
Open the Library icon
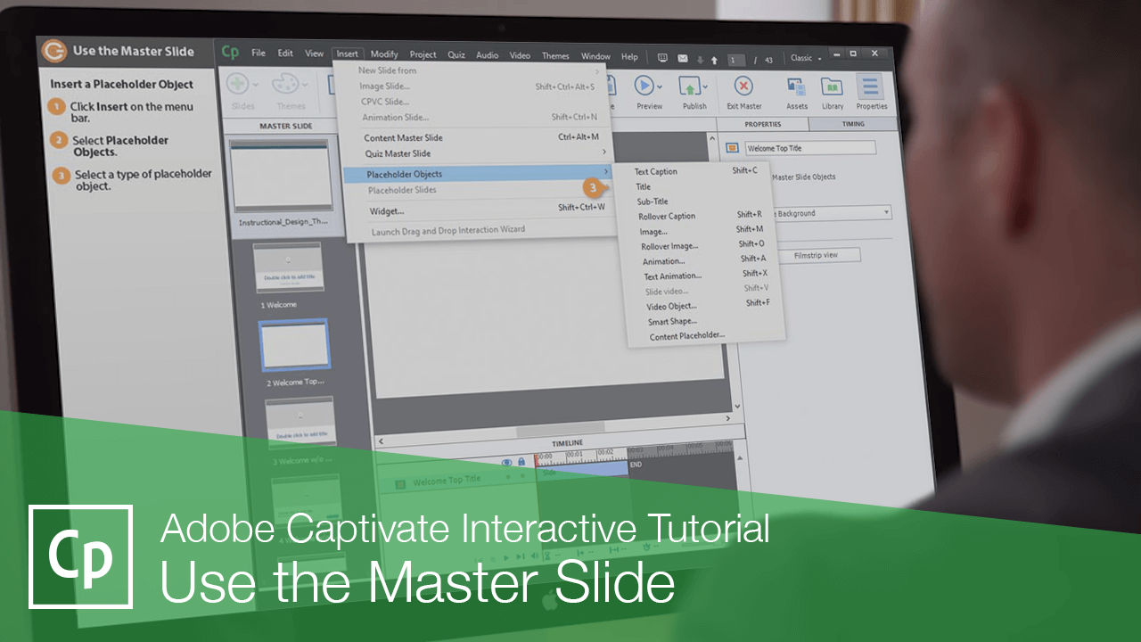click(832, 86)
